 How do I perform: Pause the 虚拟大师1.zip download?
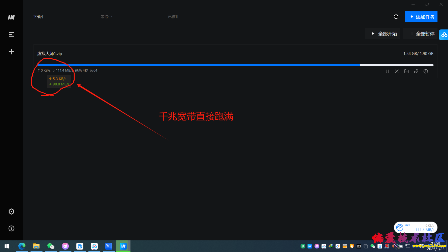[x=387, y=71]
